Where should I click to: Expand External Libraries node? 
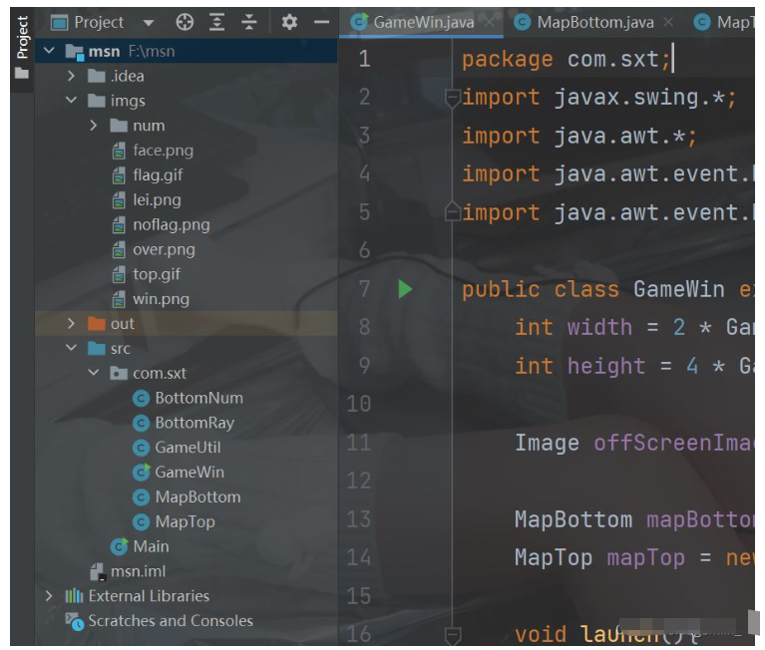(49, 596)
